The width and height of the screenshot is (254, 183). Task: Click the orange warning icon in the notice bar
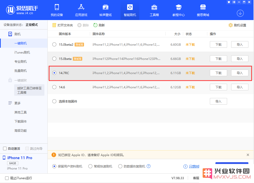coord(54,155)
